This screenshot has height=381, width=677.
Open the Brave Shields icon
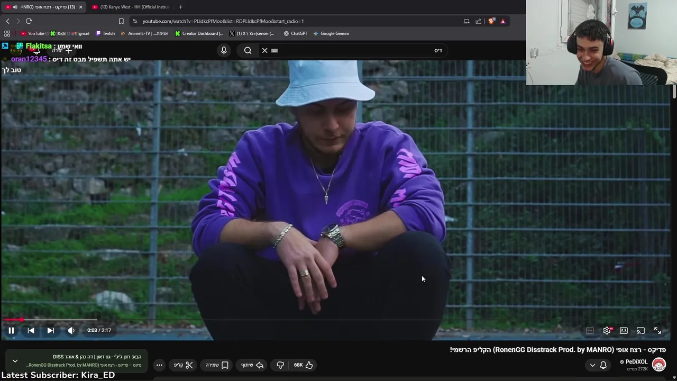pos(491,21)
